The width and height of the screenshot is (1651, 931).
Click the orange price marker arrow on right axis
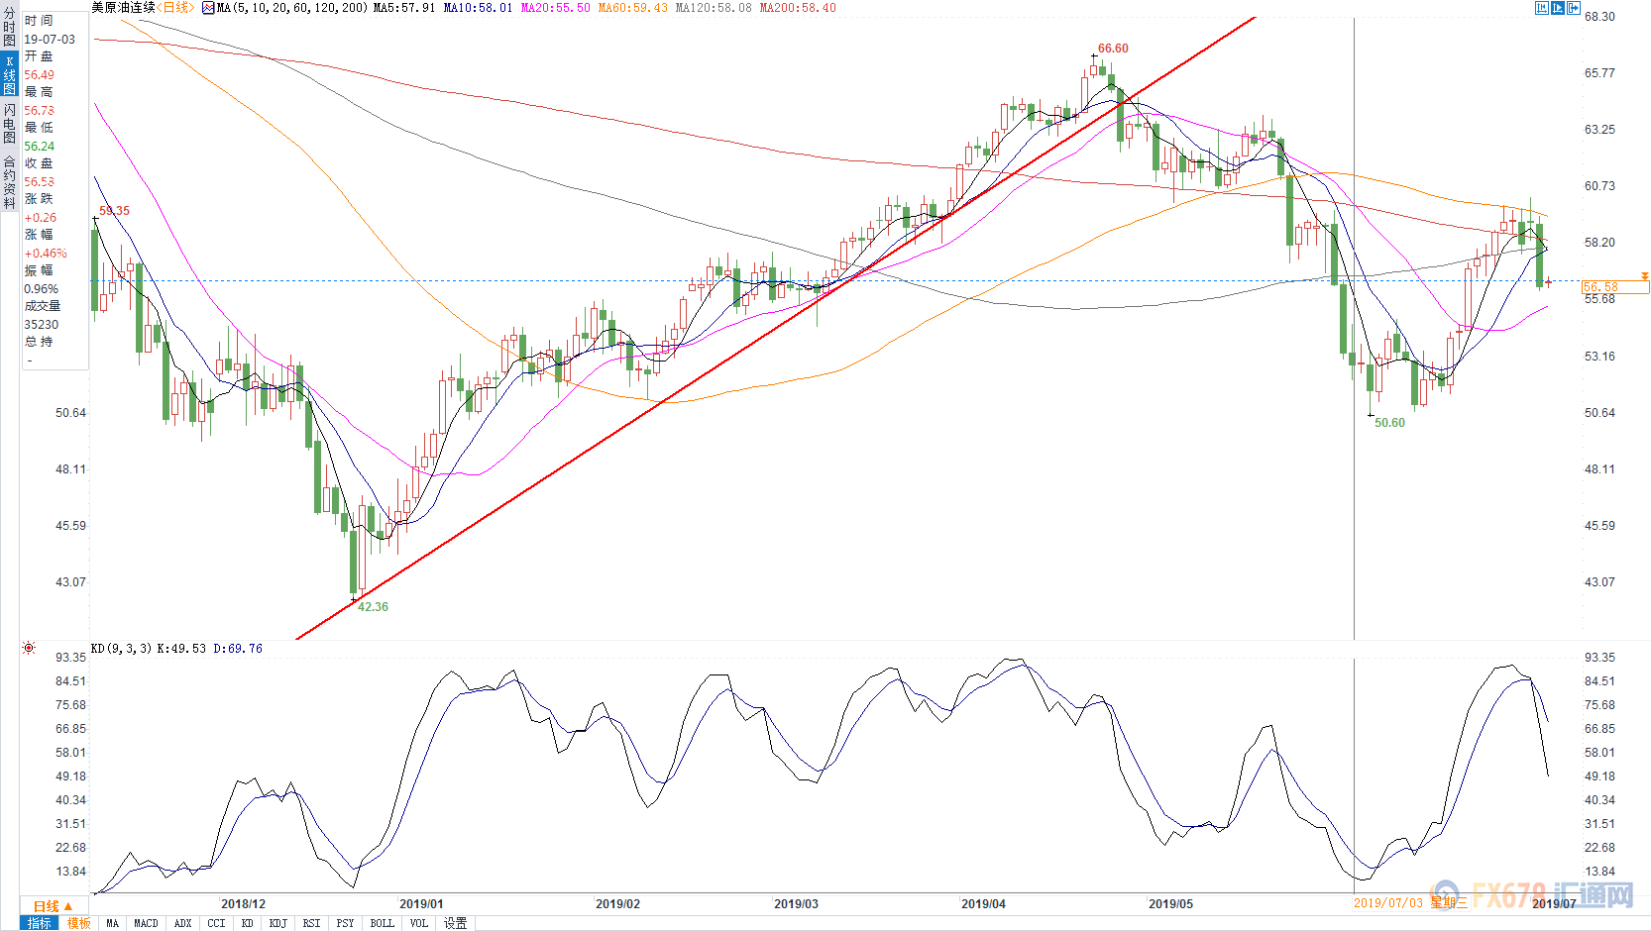click(x=1645, y=275)
